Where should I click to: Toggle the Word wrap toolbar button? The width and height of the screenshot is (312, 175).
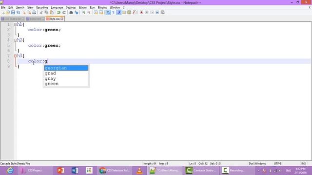tap(108, 13)
